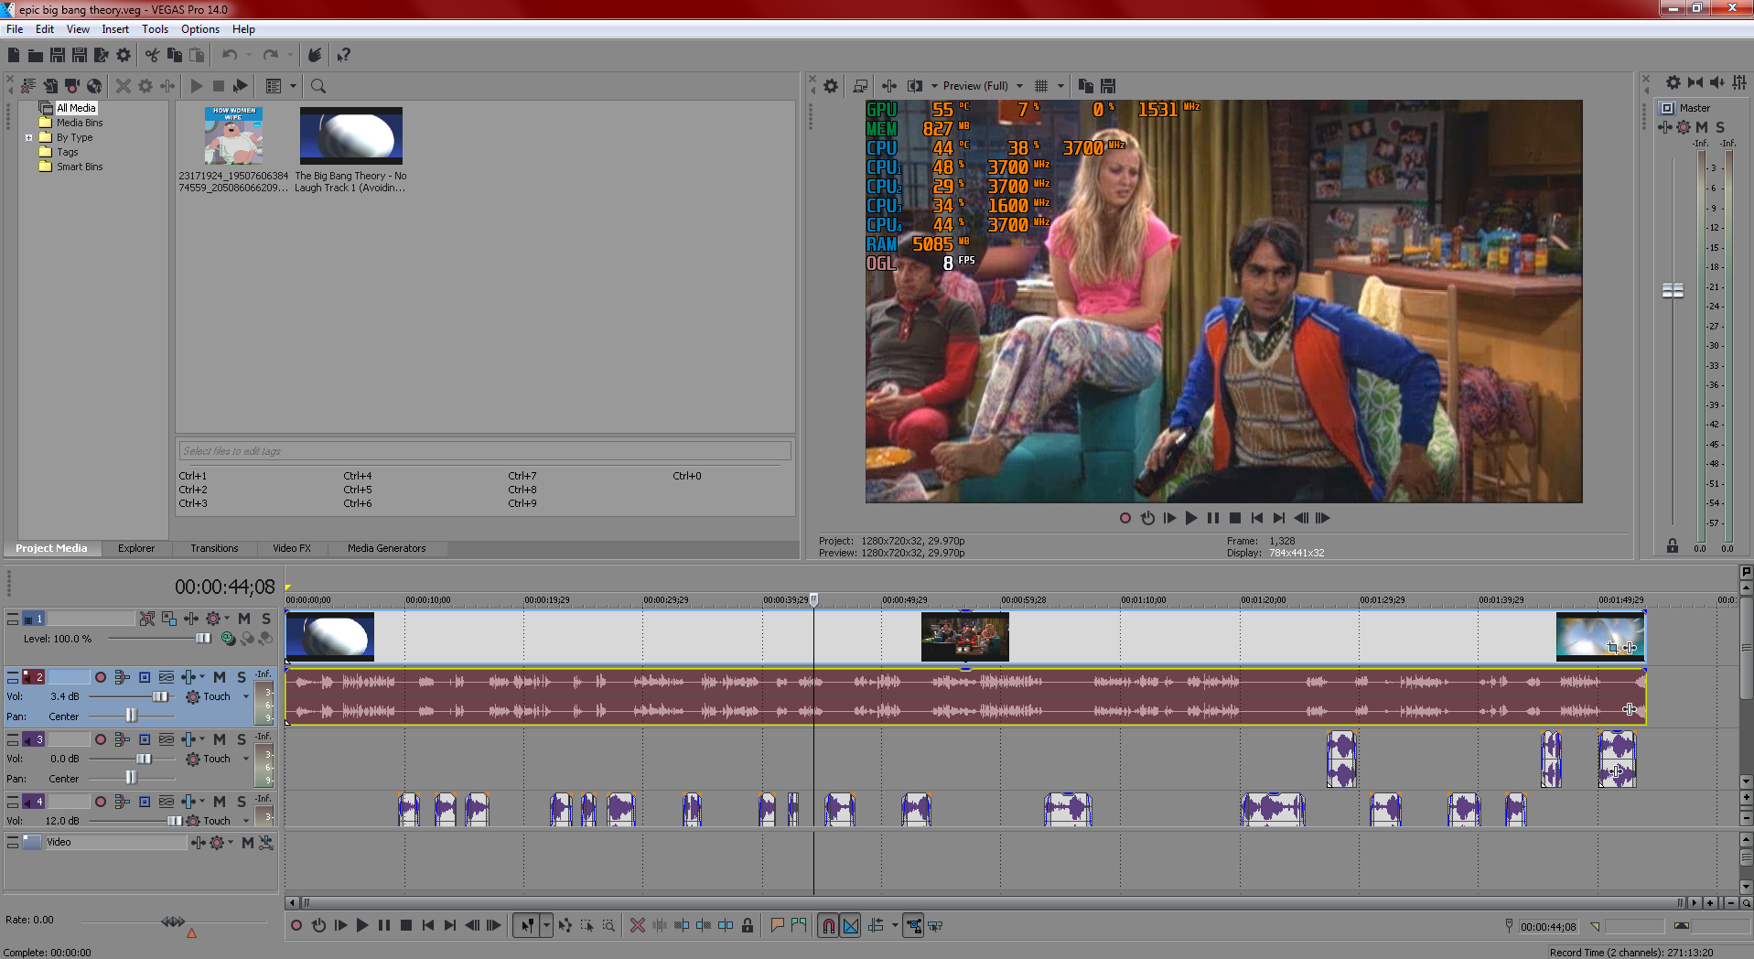
Task: Open Preview (Full) quality dropdown
Action: click(1019, 86)
